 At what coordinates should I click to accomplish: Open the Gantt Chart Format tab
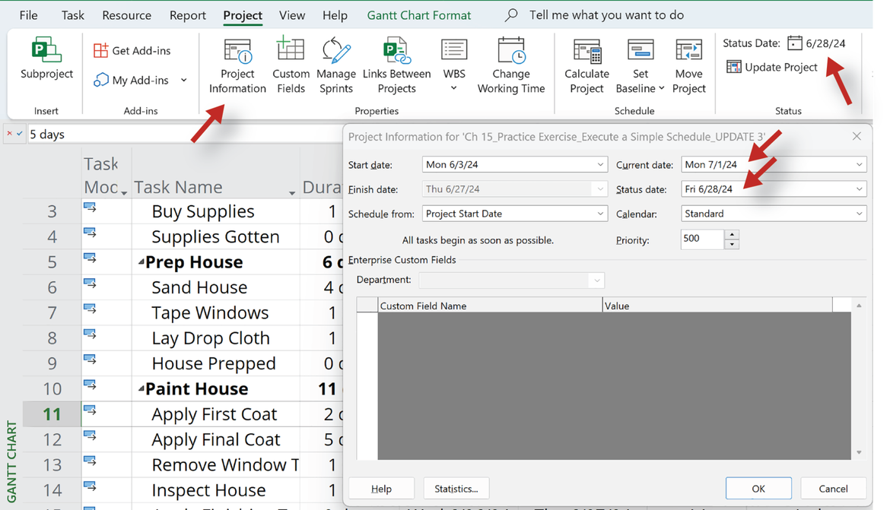tap(419, 15)
